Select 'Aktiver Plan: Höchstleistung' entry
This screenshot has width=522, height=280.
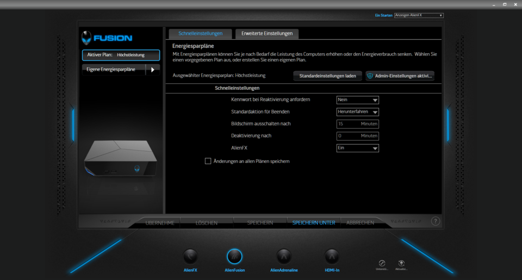point(121,55)
